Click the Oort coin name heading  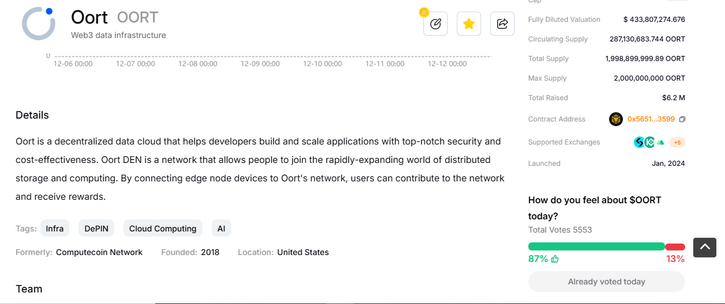click(x=89, y=17)
